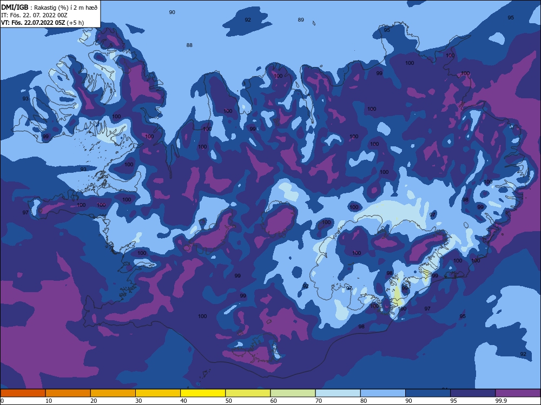
Task: Select the 'IT: Fös. 22. 07. 2022 00Z' line
Action: coord(34,15)
